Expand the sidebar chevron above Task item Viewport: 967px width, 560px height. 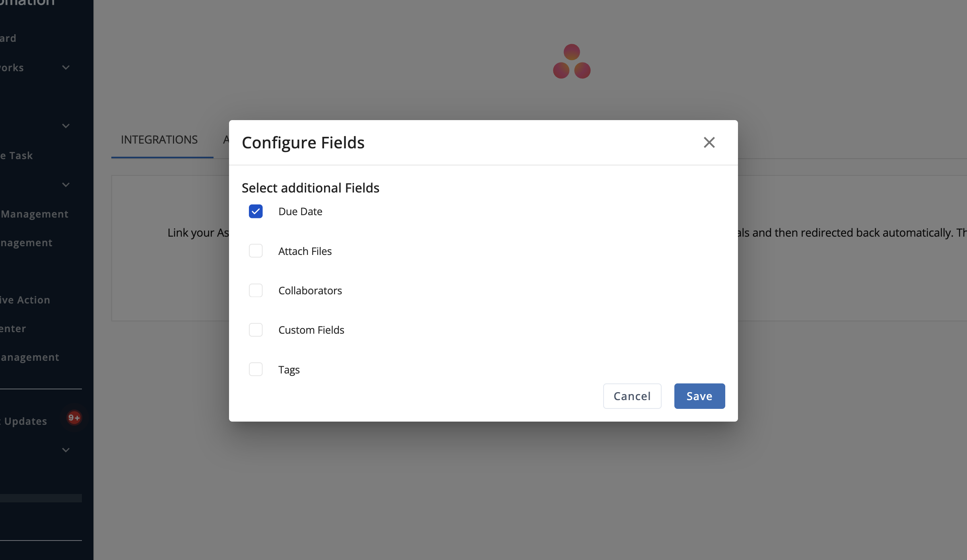[x=66, y=126]
